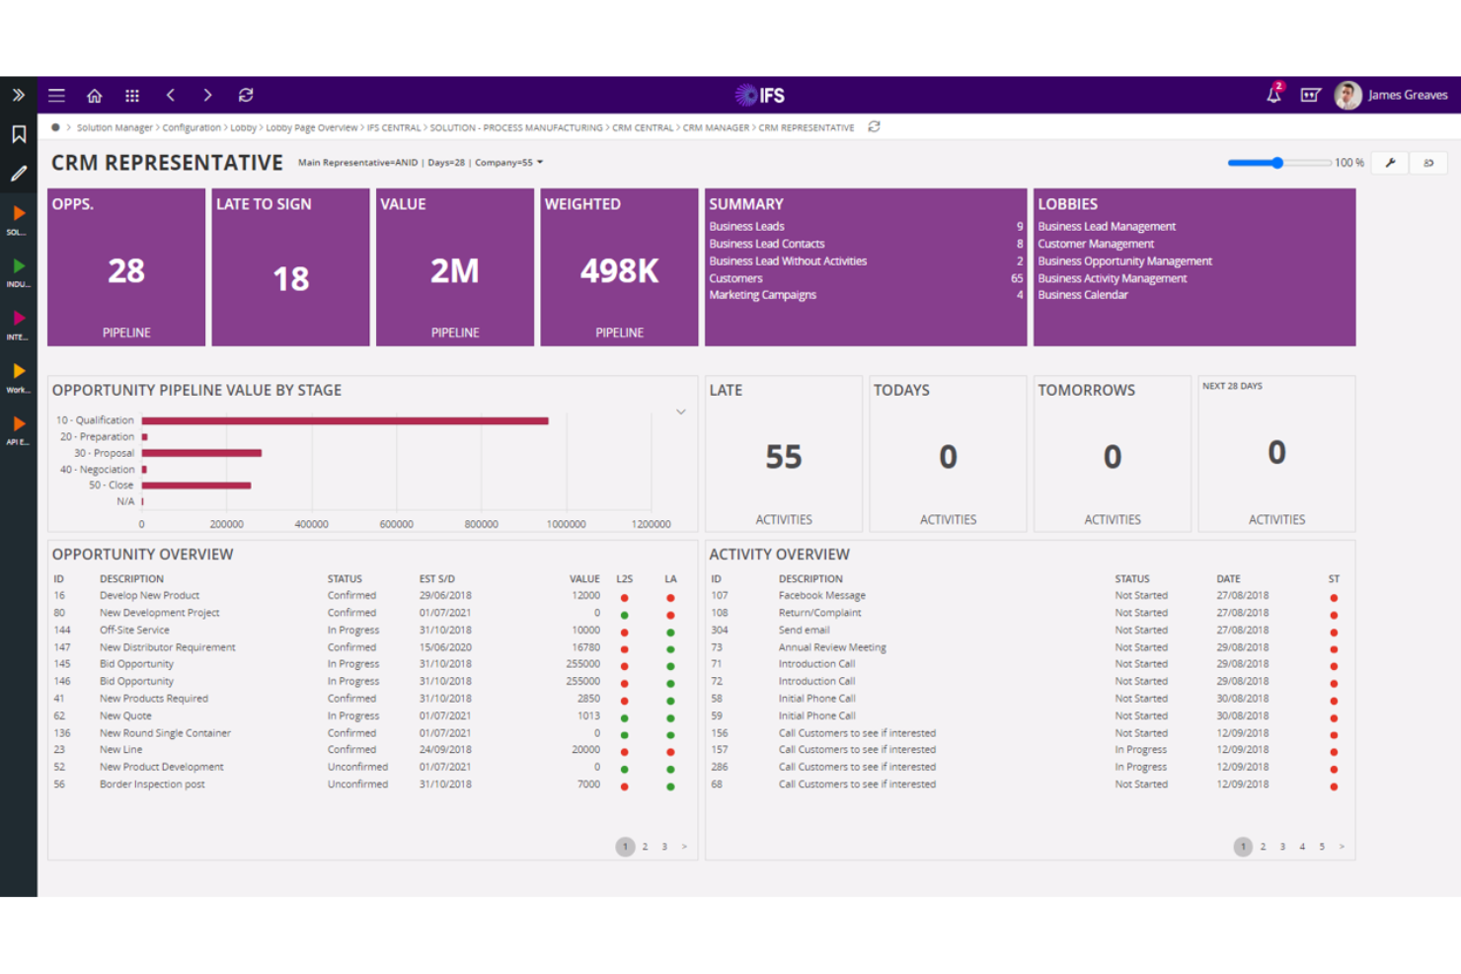Open the hamburger menu

pyautogui.click(x=56, y=95)
